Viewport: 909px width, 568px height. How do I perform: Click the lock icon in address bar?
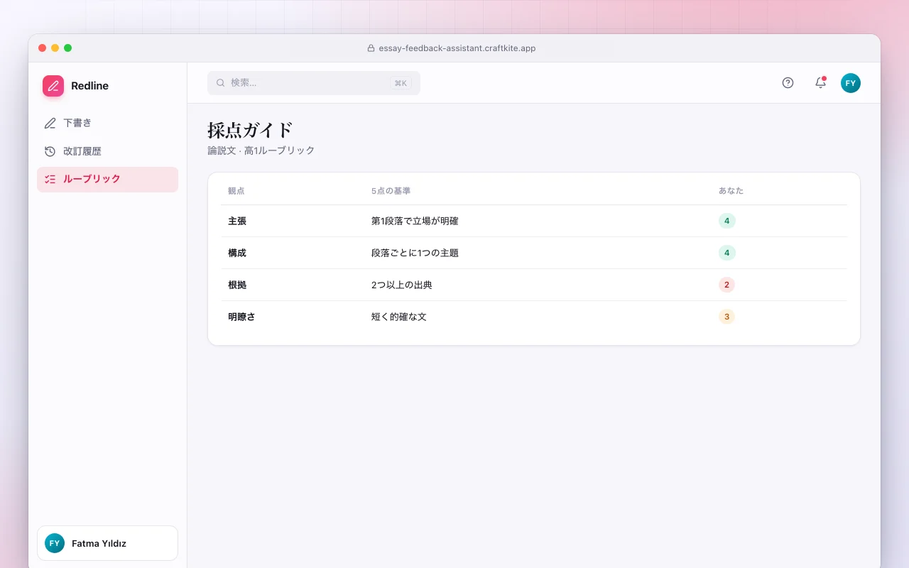tap(371, 48)
